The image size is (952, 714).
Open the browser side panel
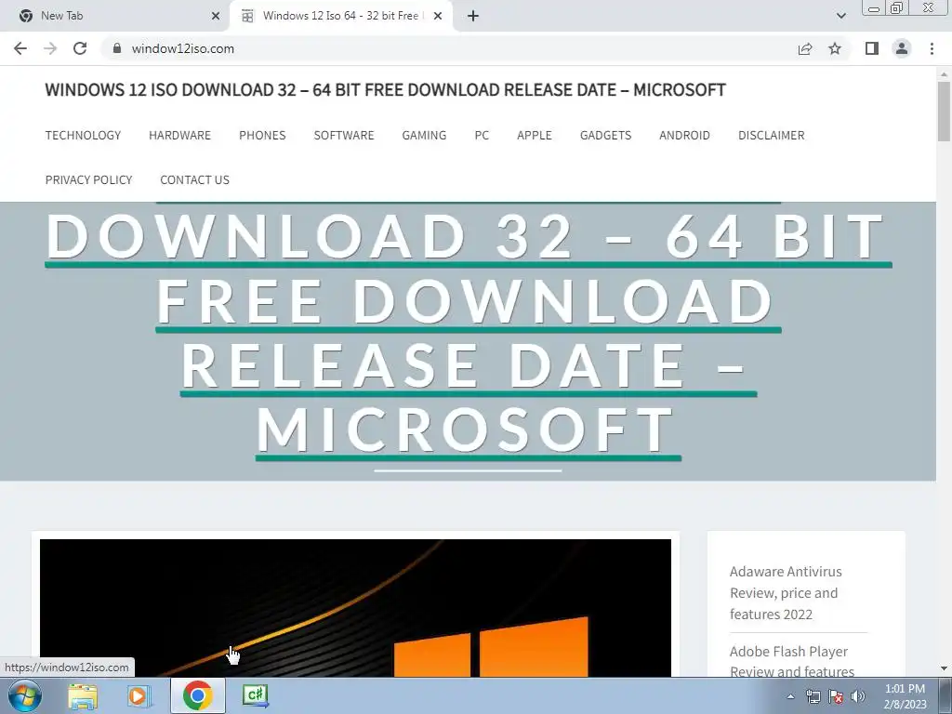(x=872, y=48)
